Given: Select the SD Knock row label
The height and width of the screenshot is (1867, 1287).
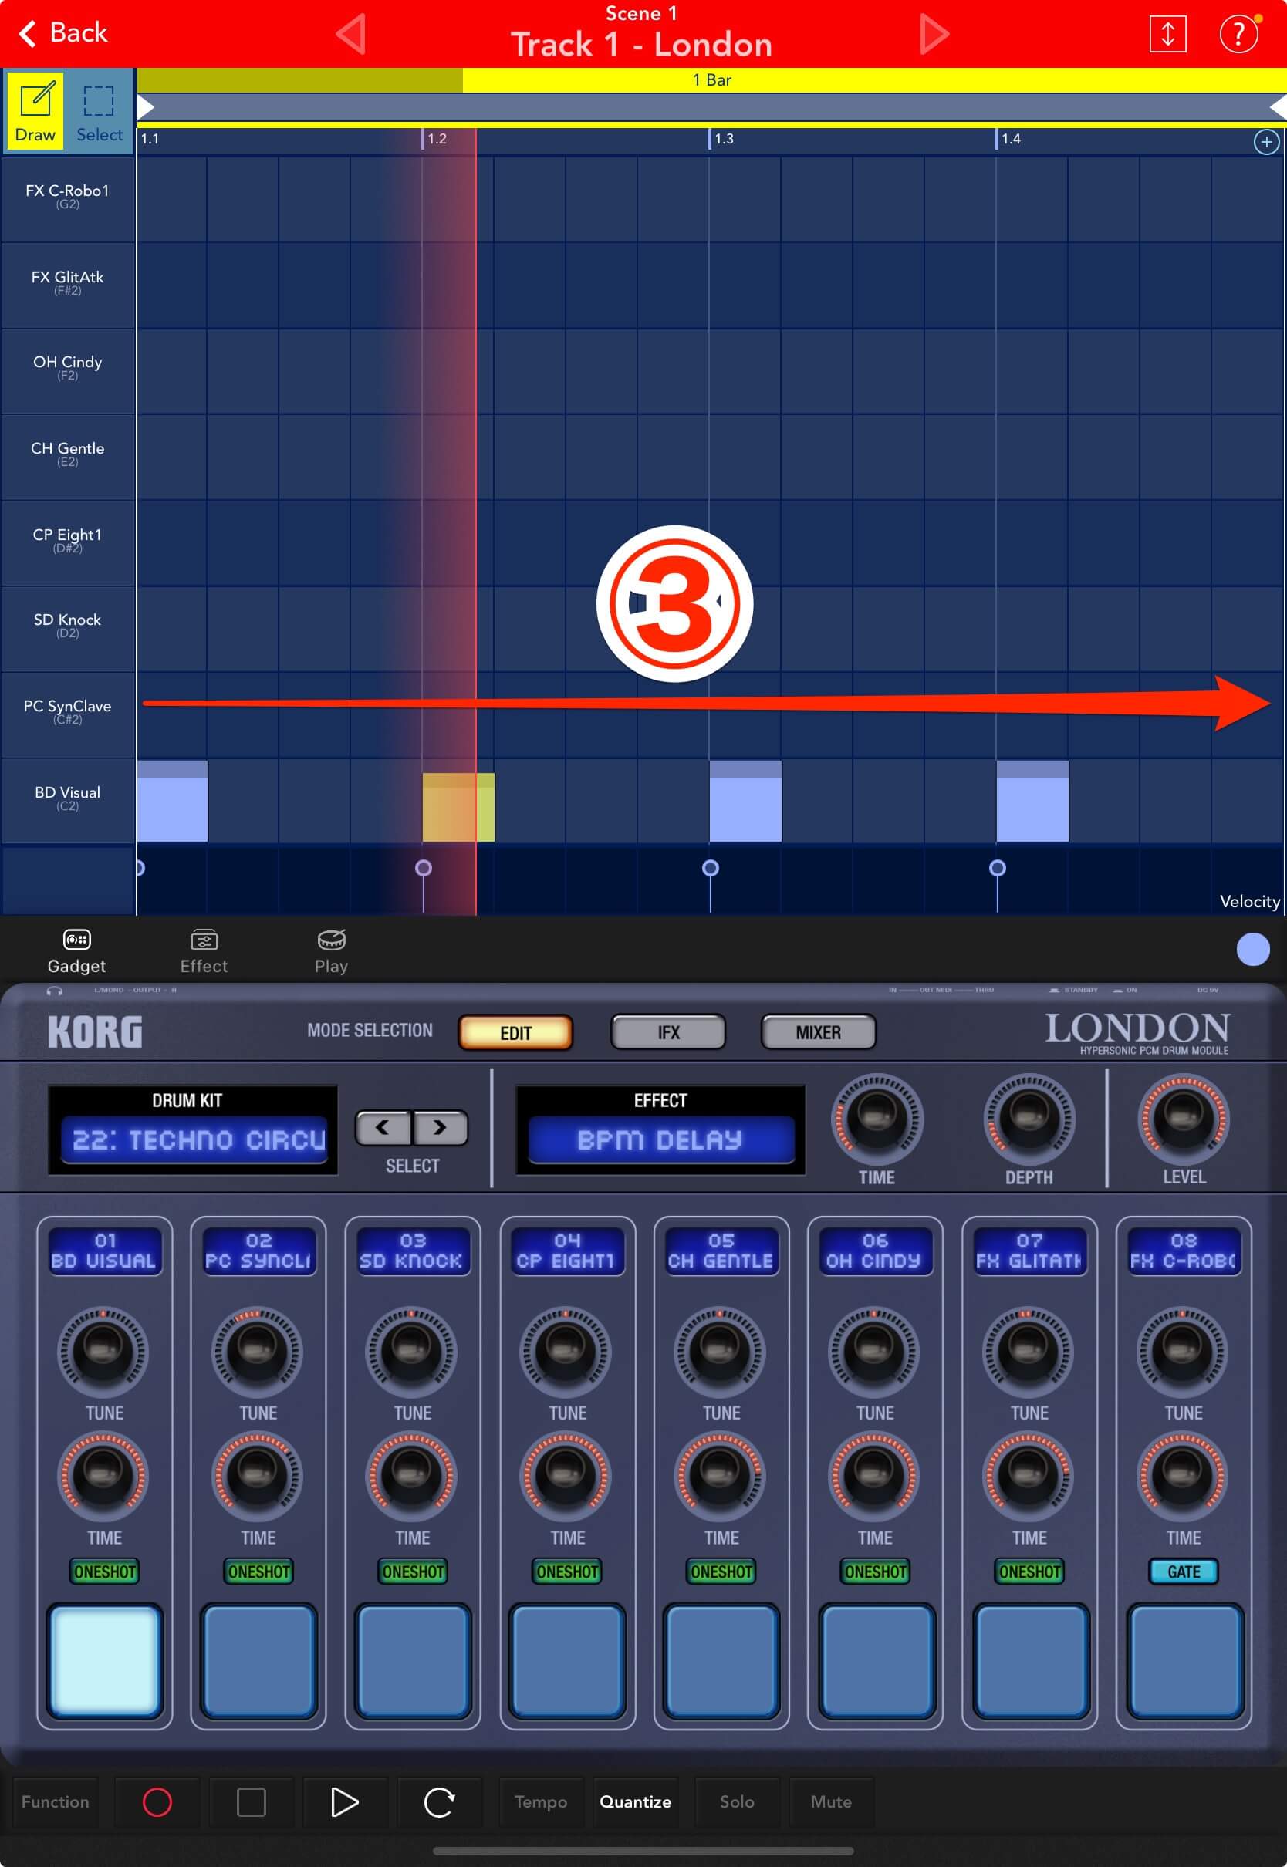Looking at the screenshot, I should pos(68,628).
